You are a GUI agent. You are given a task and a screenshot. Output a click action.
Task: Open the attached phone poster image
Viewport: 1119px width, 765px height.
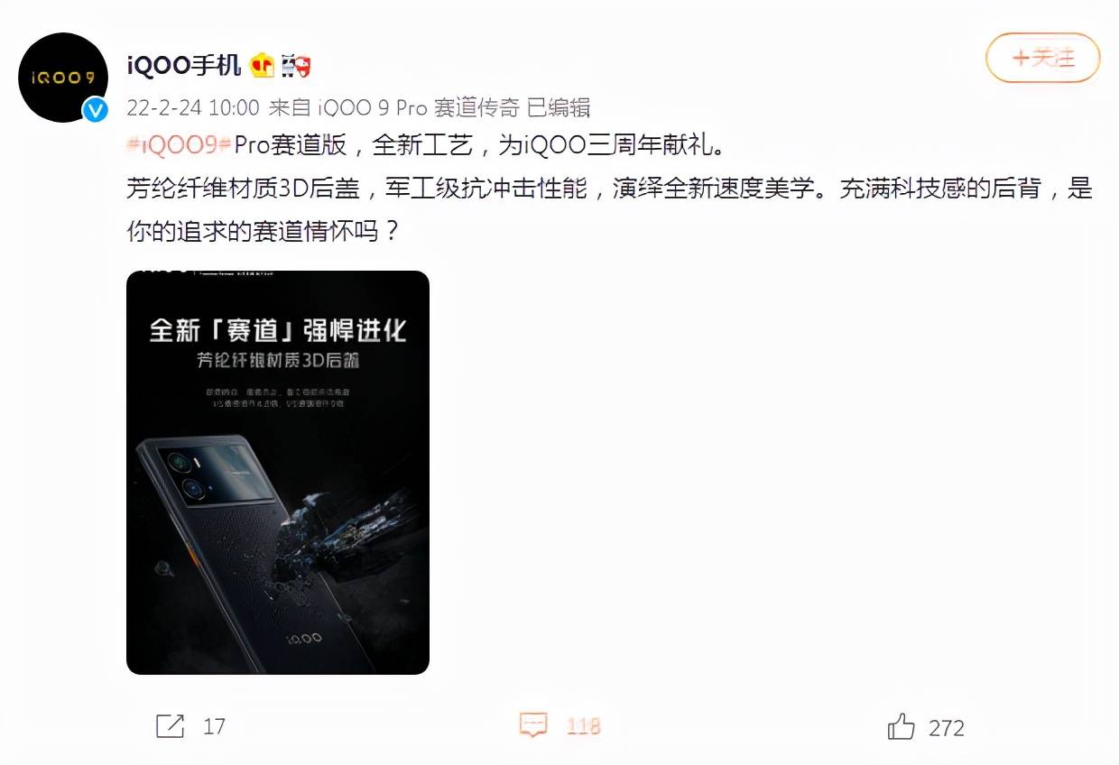[278, 473]
